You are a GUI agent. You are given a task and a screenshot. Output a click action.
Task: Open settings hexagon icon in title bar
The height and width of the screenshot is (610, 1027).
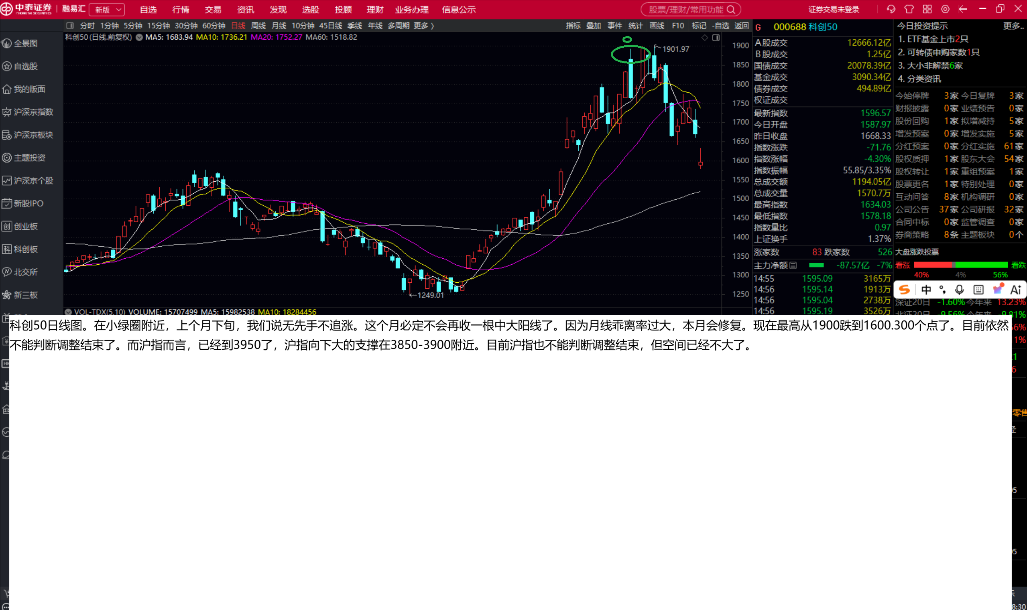coord(945,9)
